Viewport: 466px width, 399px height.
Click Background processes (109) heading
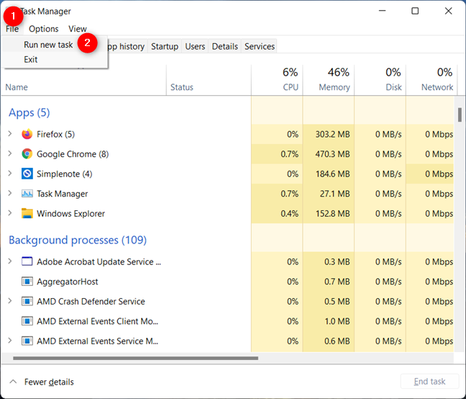(78, 240)
